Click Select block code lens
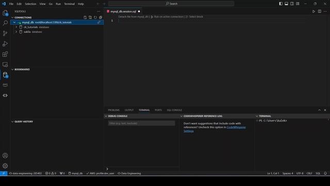This screenshot has width=330, height=186. 194,17
